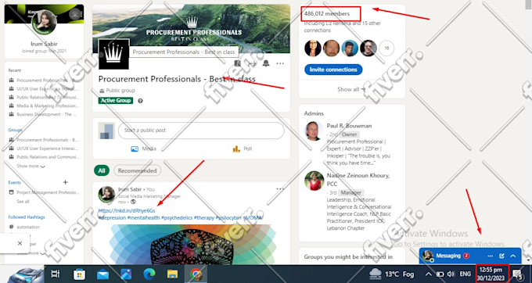Select the All feed filter
The image size is (532, 283).
click(102, 170)
